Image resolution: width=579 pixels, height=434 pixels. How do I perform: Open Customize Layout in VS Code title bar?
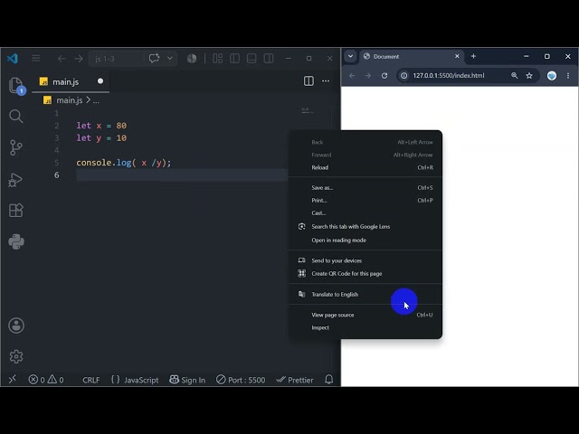coord(217,58)
